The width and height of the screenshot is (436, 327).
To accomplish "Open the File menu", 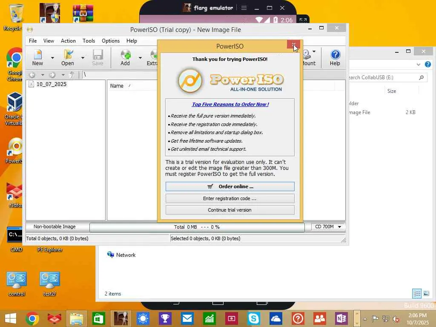I will (33, 40).
